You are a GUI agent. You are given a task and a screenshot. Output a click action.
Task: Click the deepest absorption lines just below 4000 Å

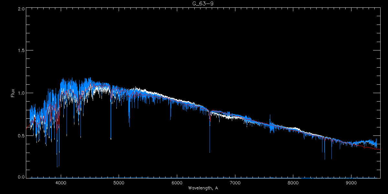57,166
